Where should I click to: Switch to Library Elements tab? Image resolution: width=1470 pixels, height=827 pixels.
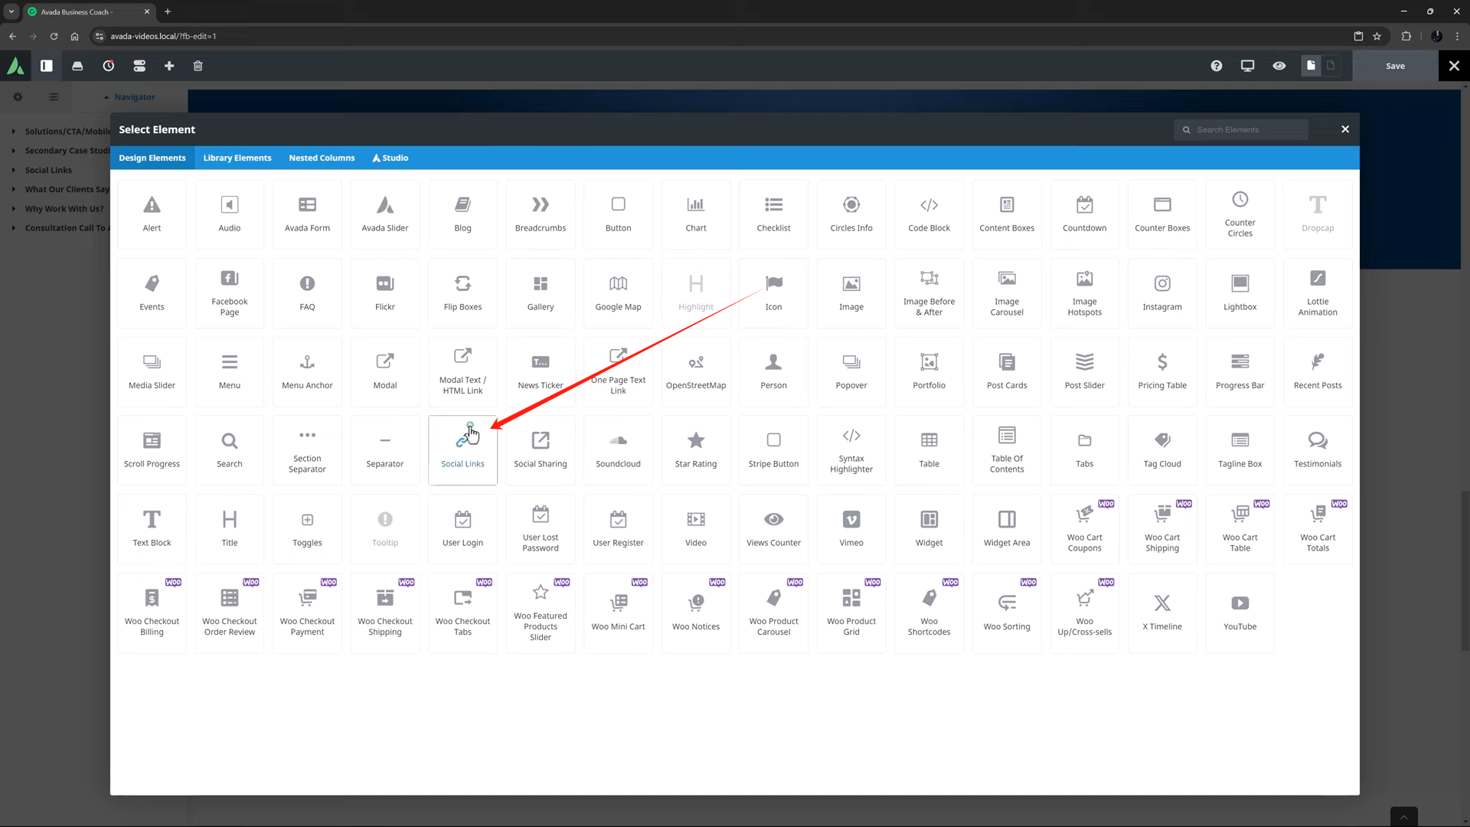pos(237,158)
